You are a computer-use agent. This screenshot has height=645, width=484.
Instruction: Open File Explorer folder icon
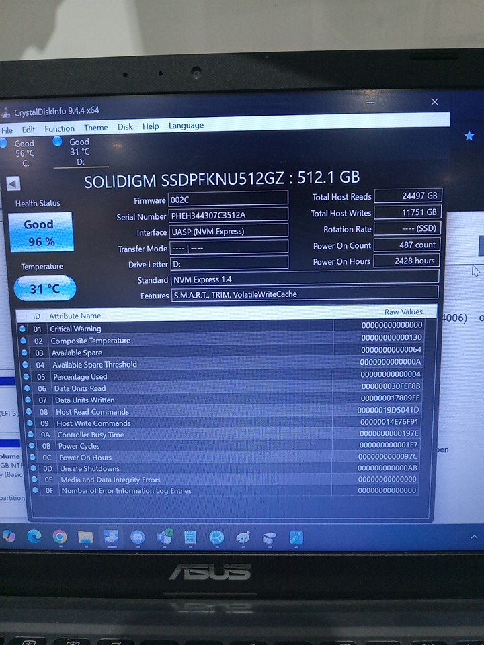tap(85, 537)
